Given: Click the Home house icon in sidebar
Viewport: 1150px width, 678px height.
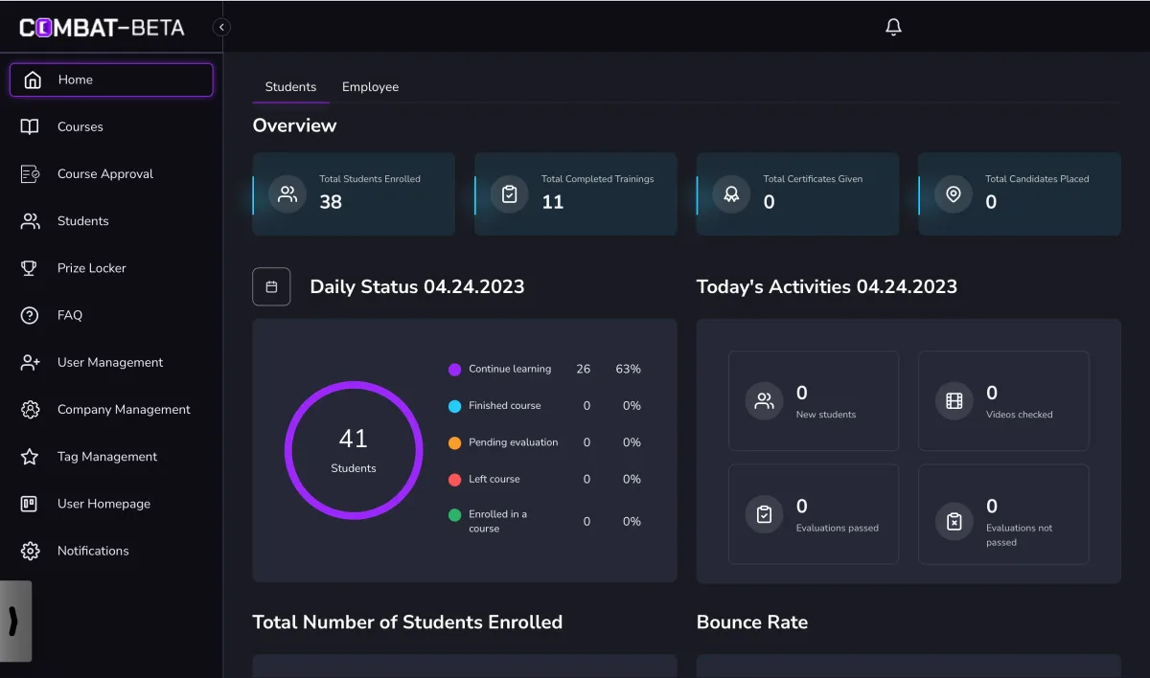Looking at the screenshot, I should [33, 79].
